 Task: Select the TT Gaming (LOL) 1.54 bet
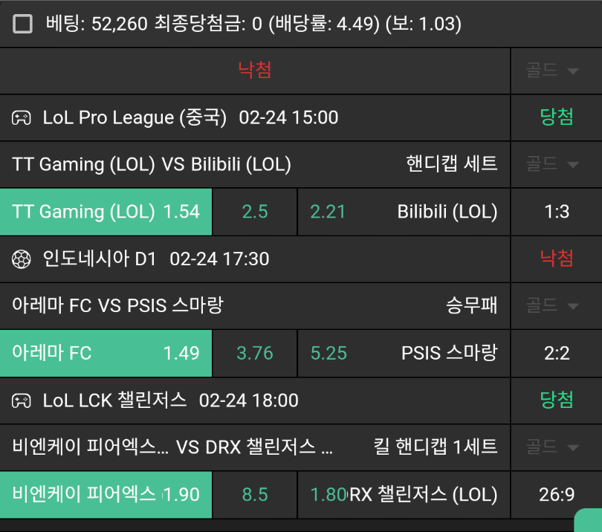tap(106, 212)
